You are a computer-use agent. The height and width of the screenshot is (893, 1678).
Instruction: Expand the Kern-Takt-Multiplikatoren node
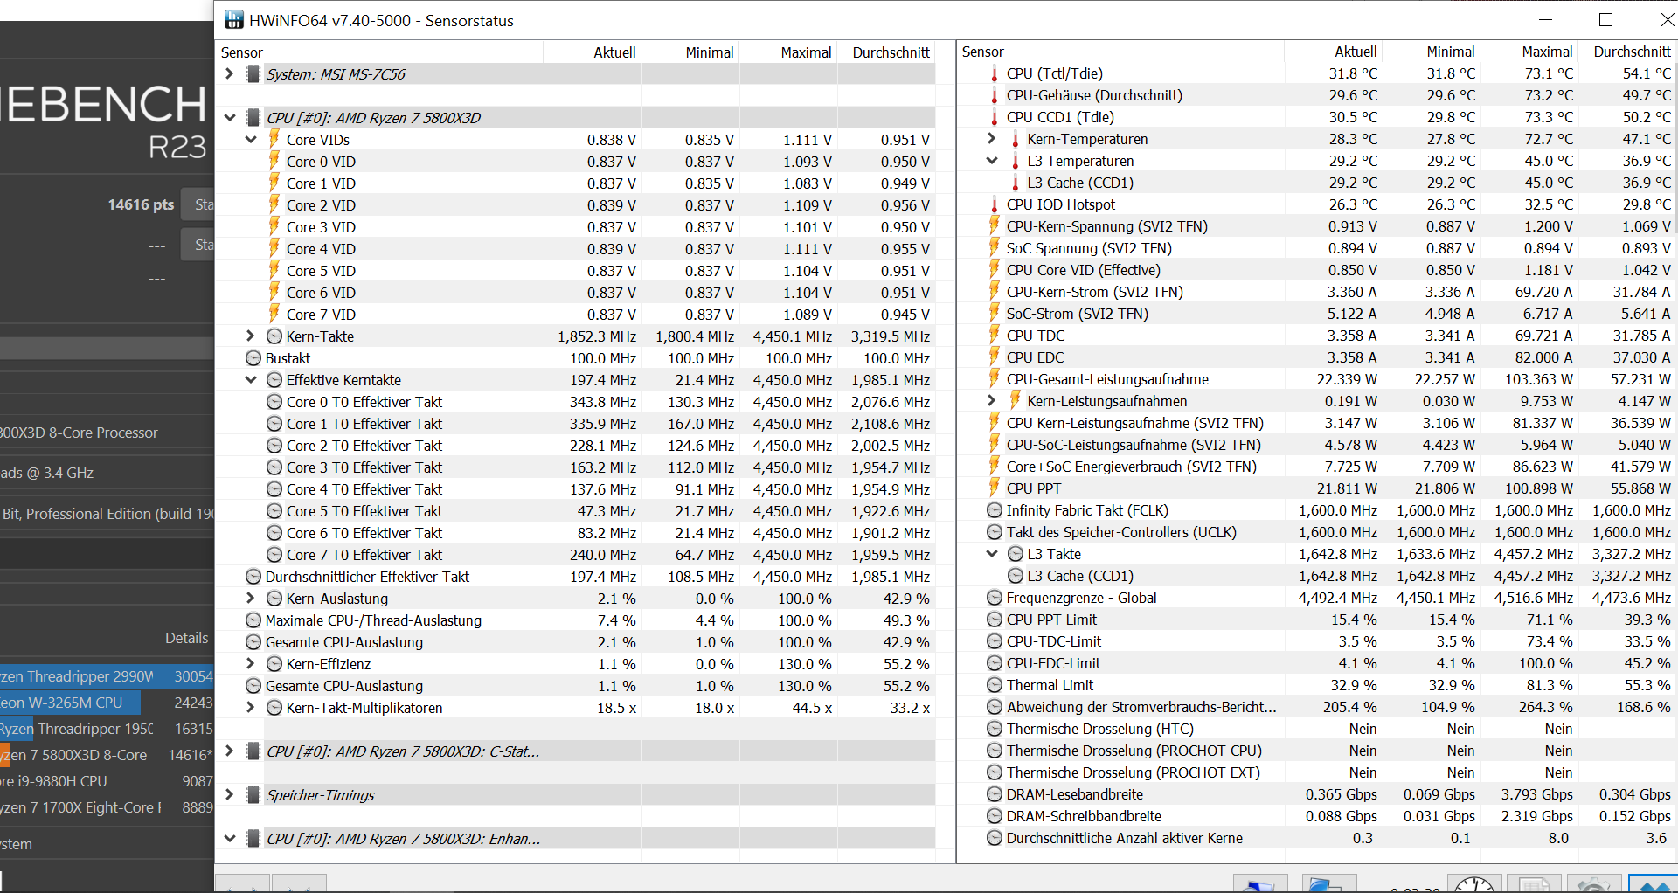pos(251,707)
